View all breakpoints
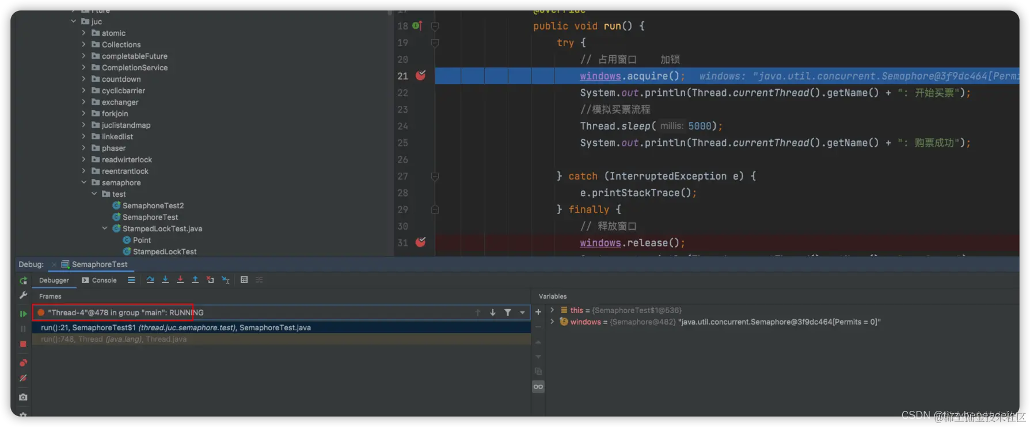The width and height of the screenshot is (1030, 427). coord(23,363)
